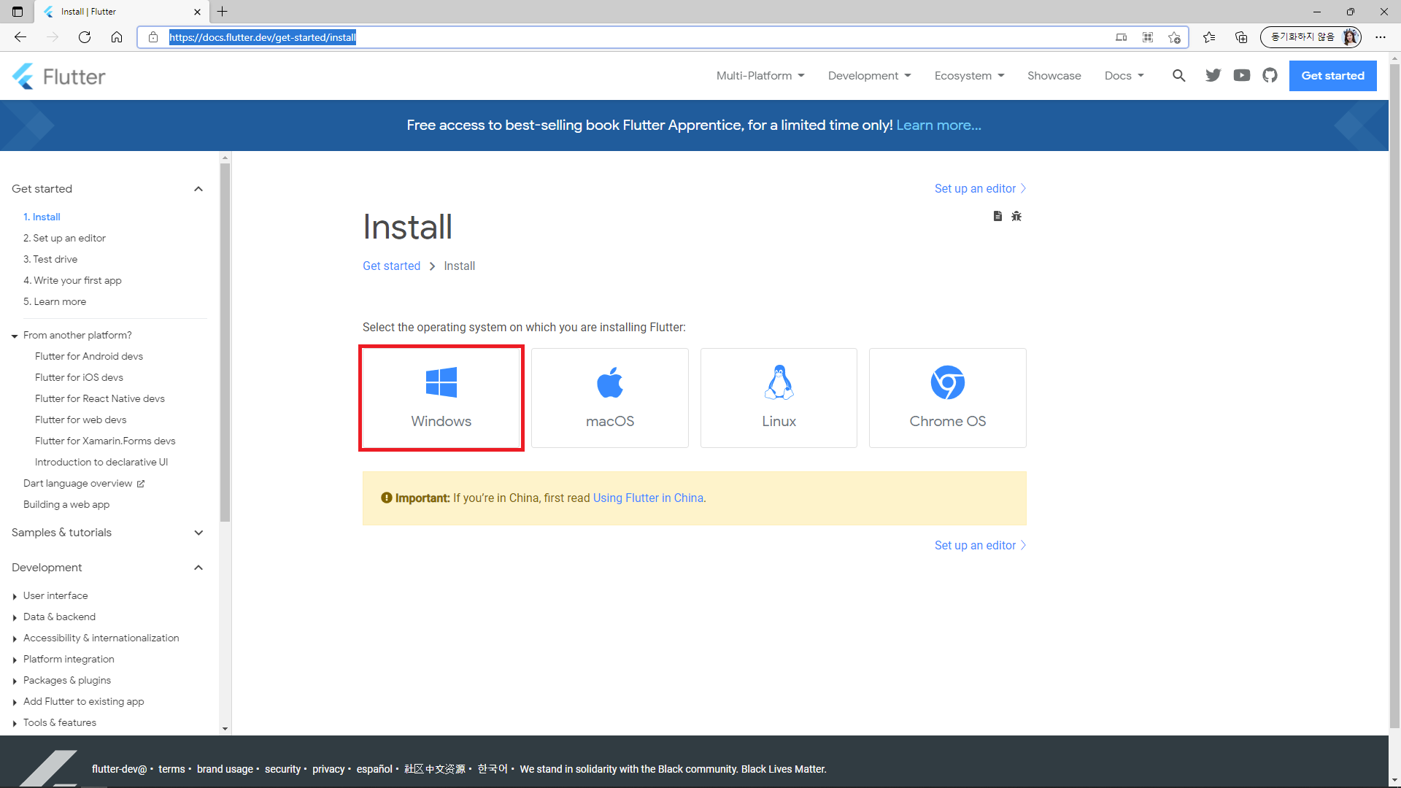The width and height of the screenshot is (1401, 788).
Task: Select the Linux penguin tile
Action: point(779,398)
